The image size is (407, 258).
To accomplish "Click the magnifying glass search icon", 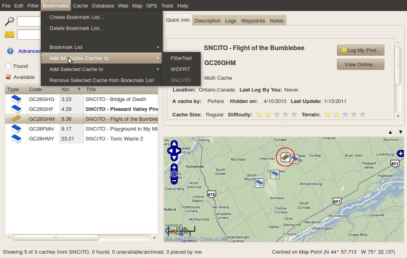I will pyautogui.click(x=10, y=21).
